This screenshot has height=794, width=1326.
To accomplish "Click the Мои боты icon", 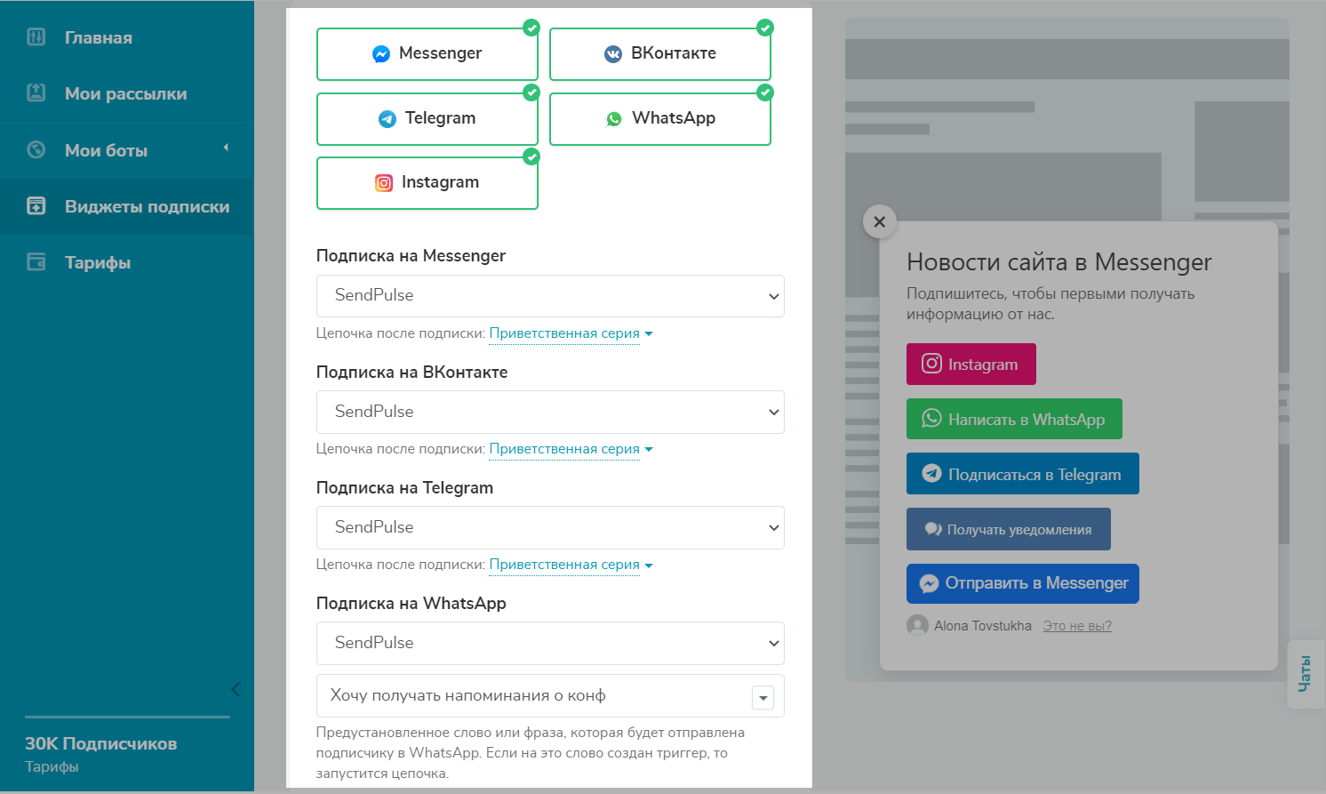I will click(36, 149).
